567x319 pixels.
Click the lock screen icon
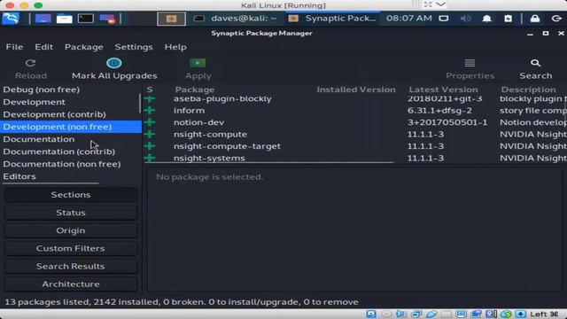(x=535, y=18)
